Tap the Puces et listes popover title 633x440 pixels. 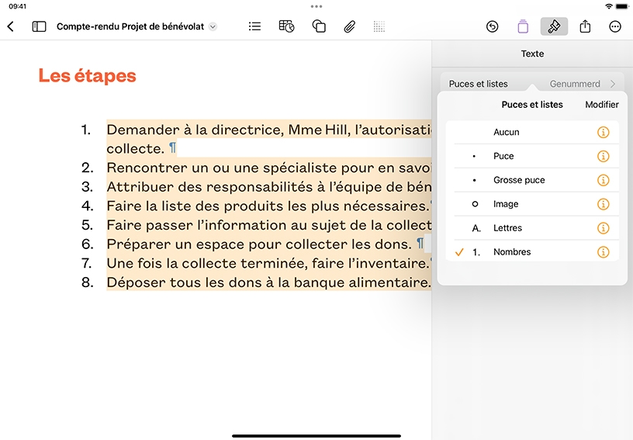point(532,105)
